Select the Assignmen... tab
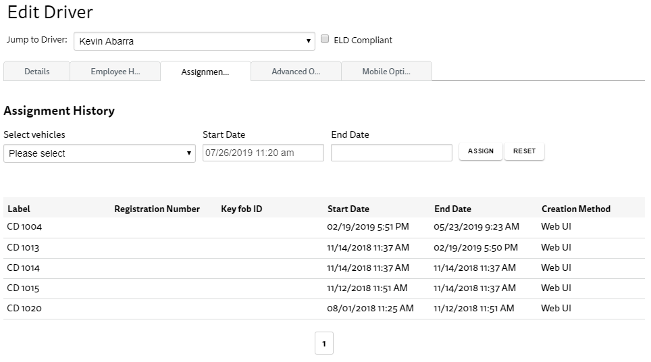Image resolution: width=651 pixels, height=362 pixels. pos(205,72)
